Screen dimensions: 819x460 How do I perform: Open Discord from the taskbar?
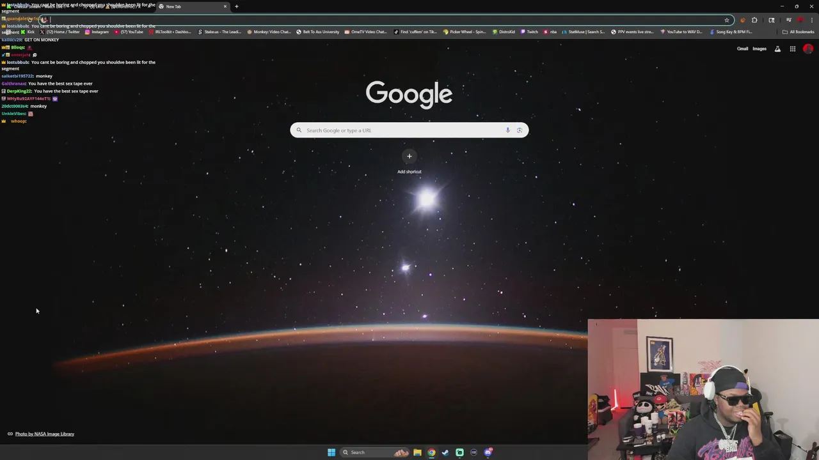pyautogui.click(x=488, y=452)
